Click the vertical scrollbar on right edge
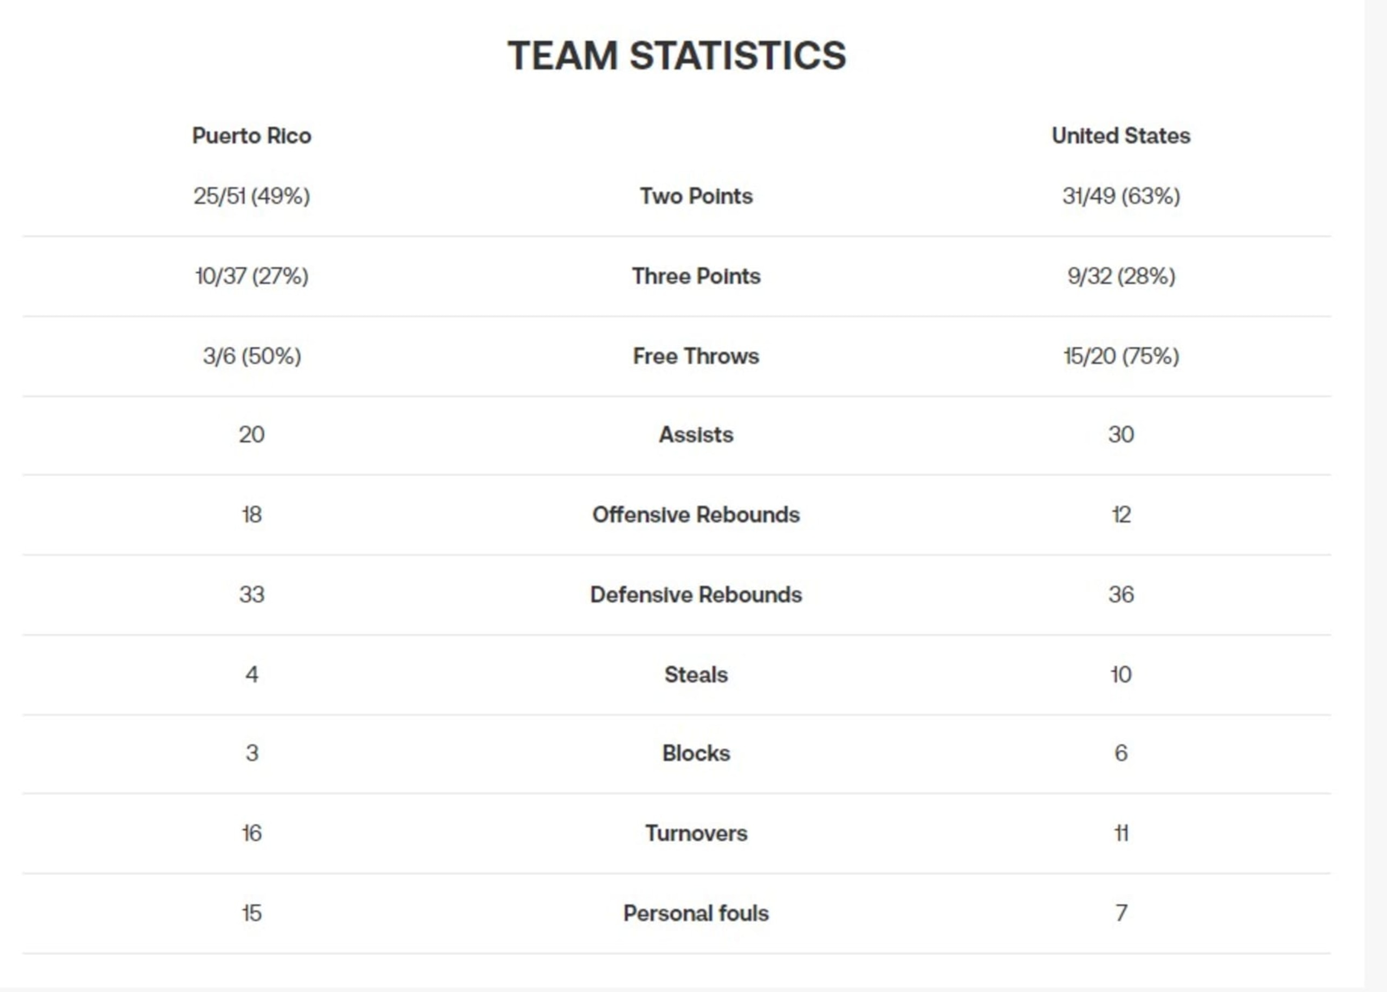1387x992 pixels. tap(1376, 496)
